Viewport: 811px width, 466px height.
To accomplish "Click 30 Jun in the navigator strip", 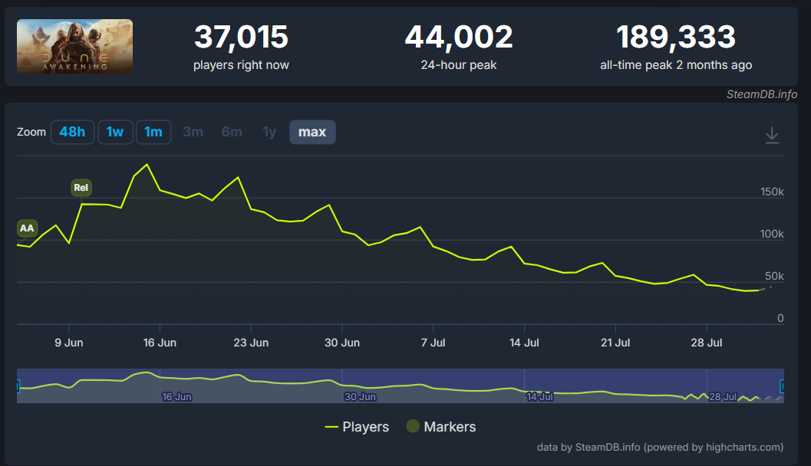I will [361, 397].
